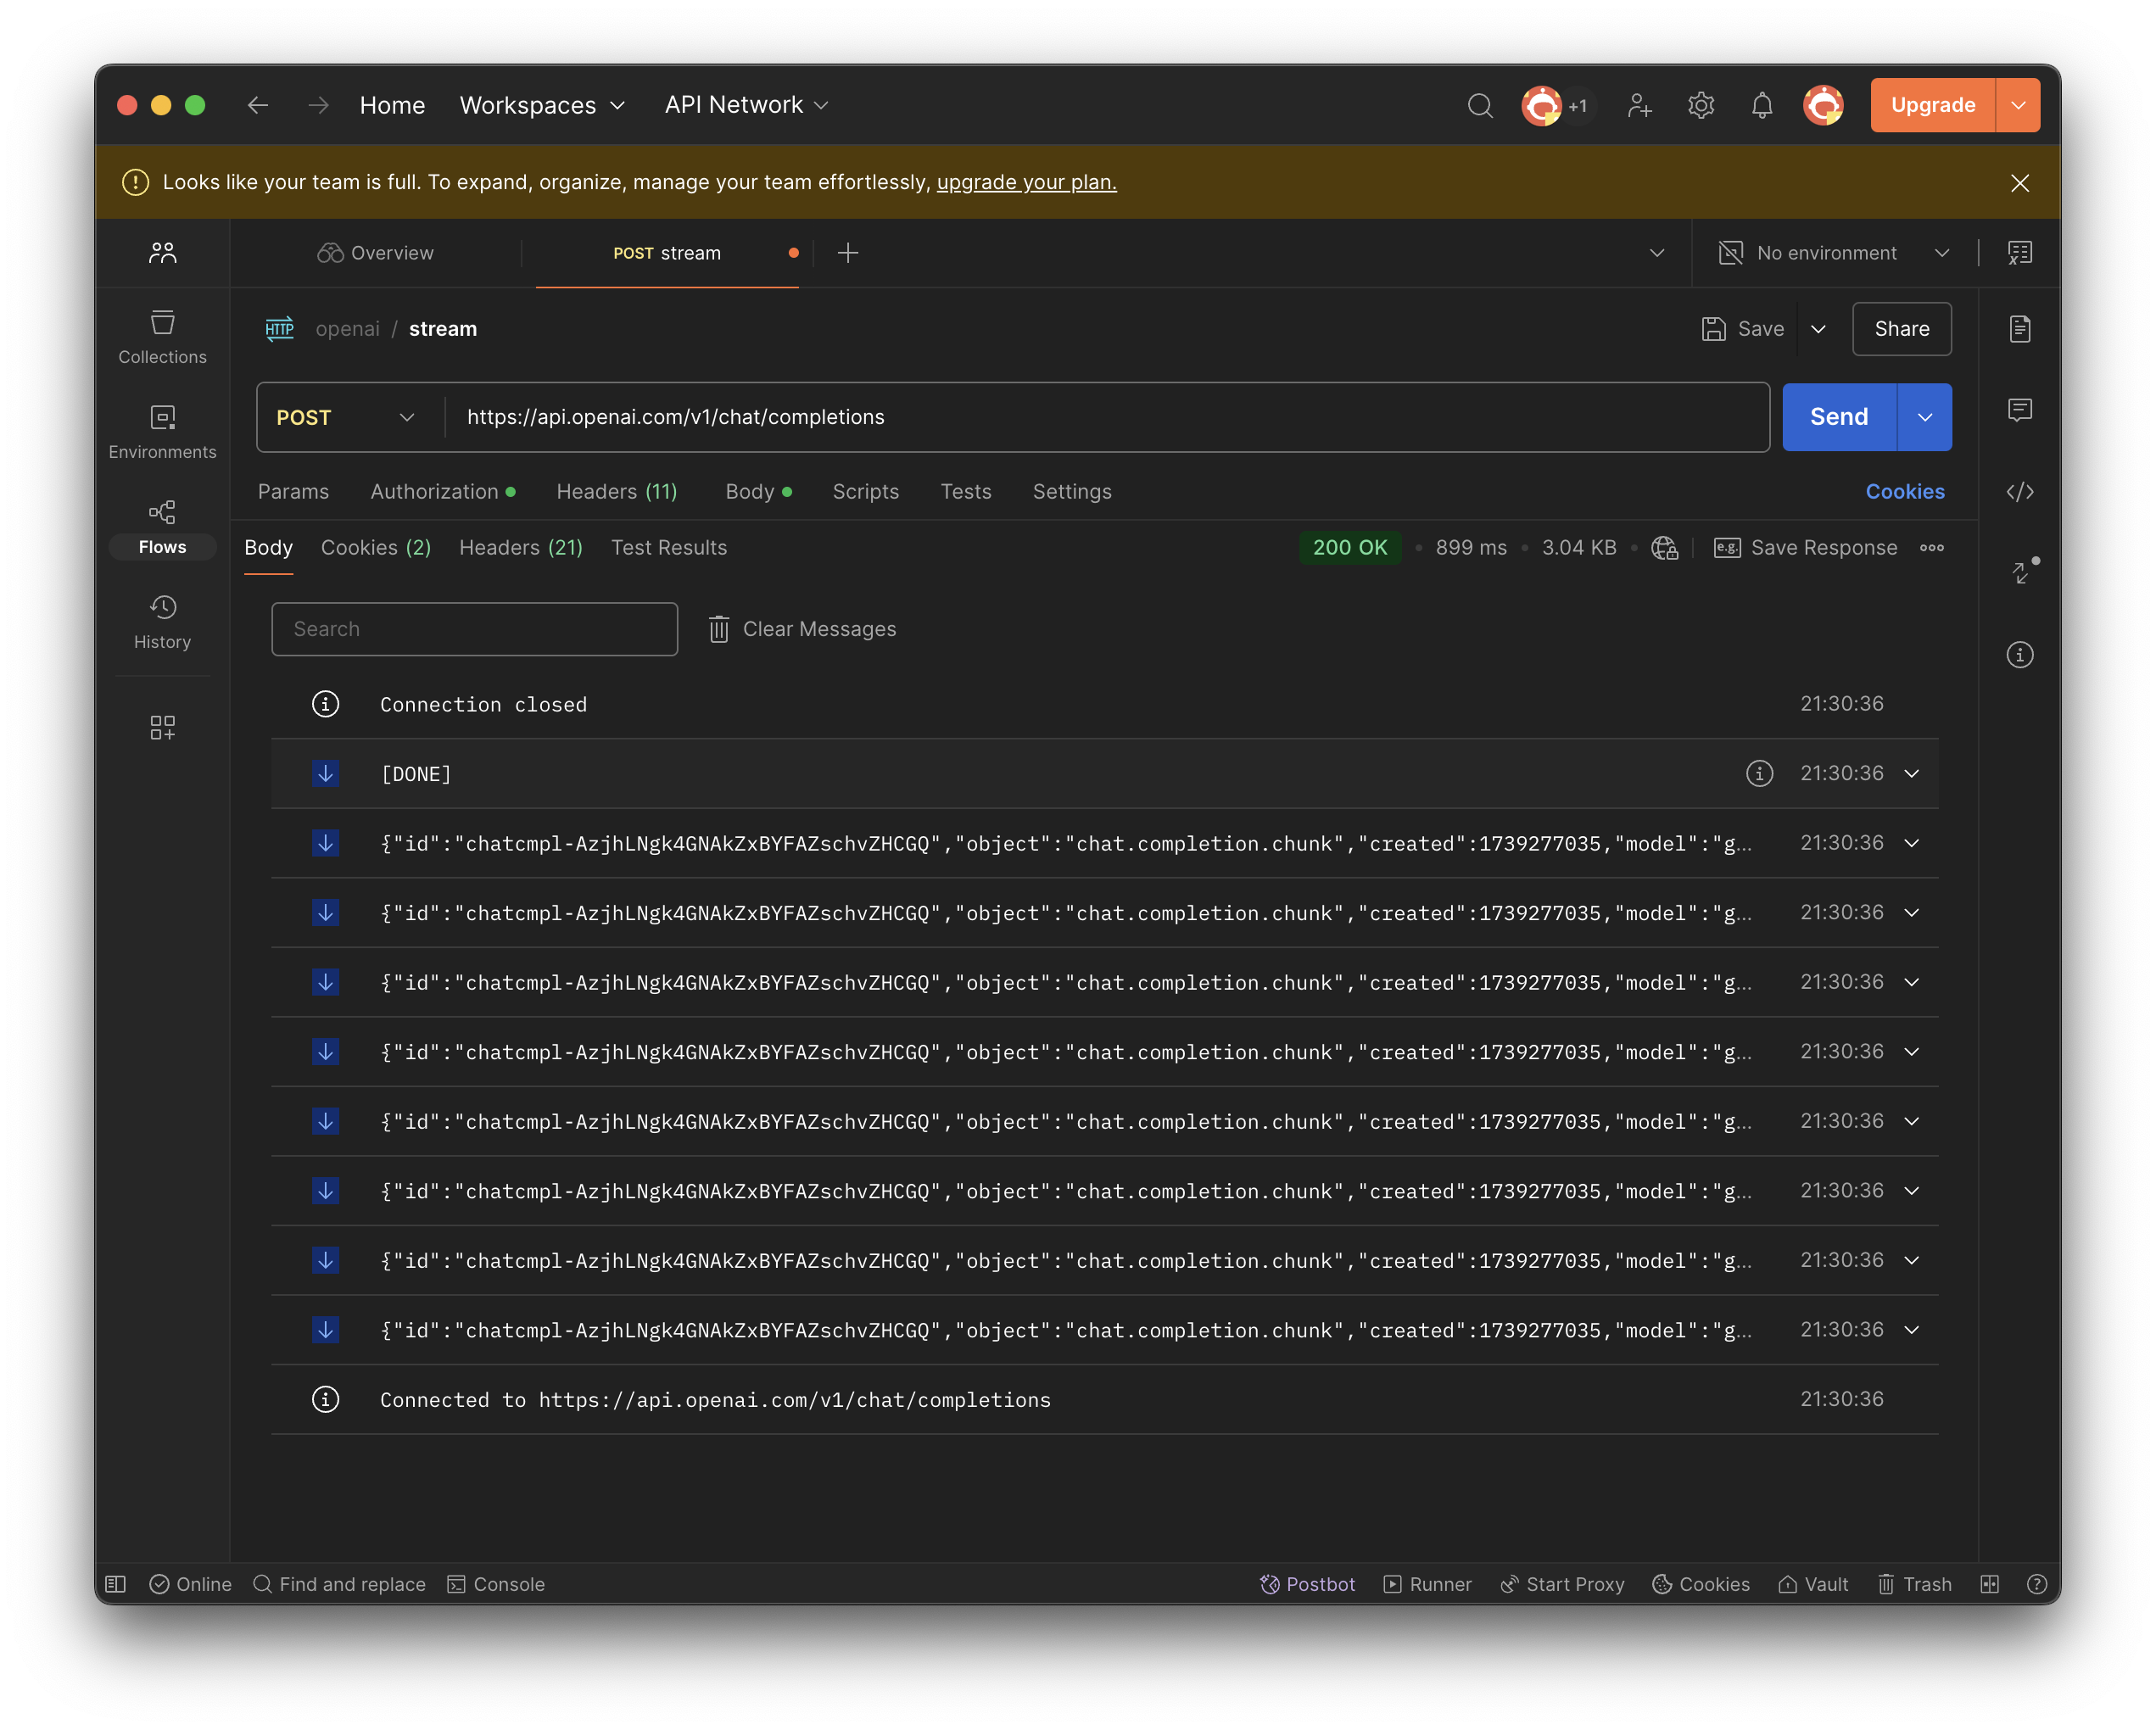Open History in the sidebar
This screenshot has width=2156, height=1730.
click(x=162, y=621)
